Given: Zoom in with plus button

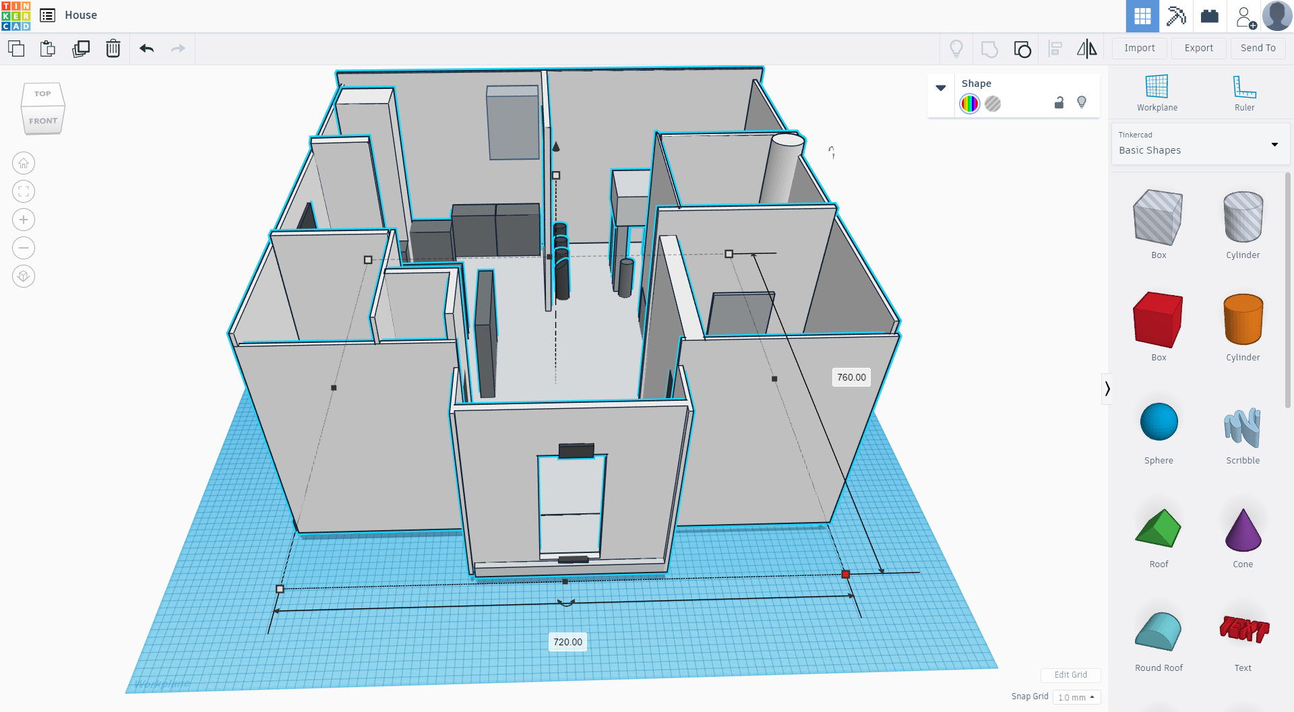Looking at the screenshot, I should coord(24,220).
